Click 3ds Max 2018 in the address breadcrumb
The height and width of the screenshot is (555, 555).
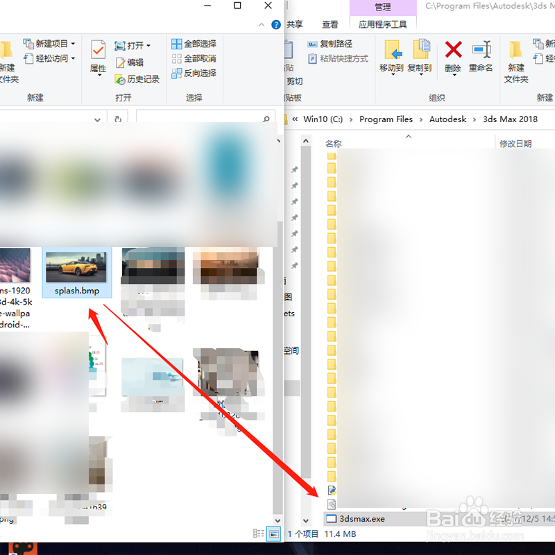click(x=510, y=119)
